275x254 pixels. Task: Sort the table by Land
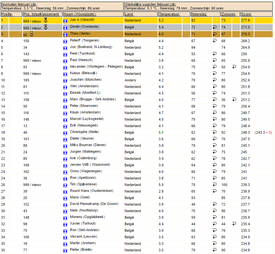coord(129,14)
